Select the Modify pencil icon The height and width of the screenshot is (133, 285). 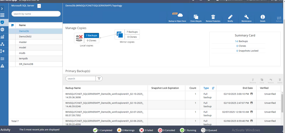[230, 17]
